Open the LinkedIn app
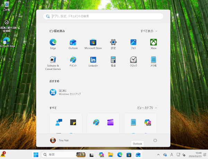This screenshot has height=159, width=208. (x=93, y=62)
